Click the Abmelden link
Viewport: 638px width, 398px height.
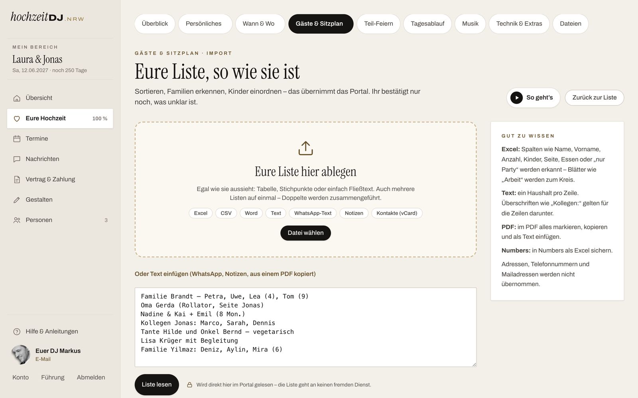[91, 377]
